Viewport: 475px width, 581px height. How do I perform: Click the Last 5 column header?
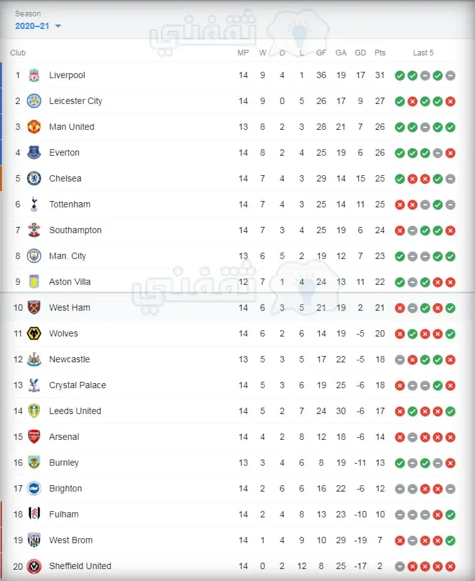(423, 53)
